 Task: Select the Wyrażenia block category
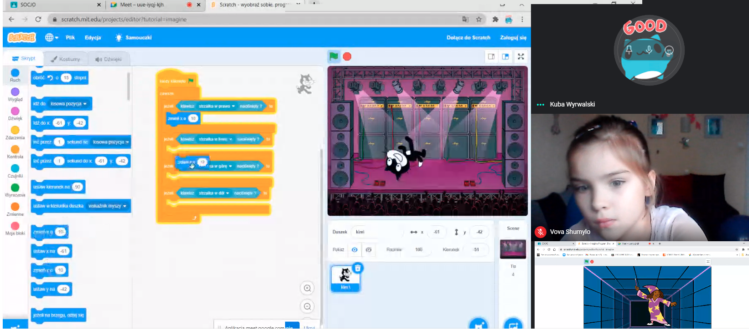15,190
